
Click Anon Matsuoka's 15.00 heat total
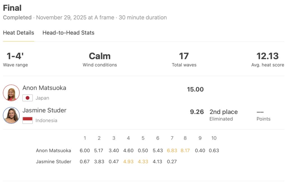click(195, 90)
